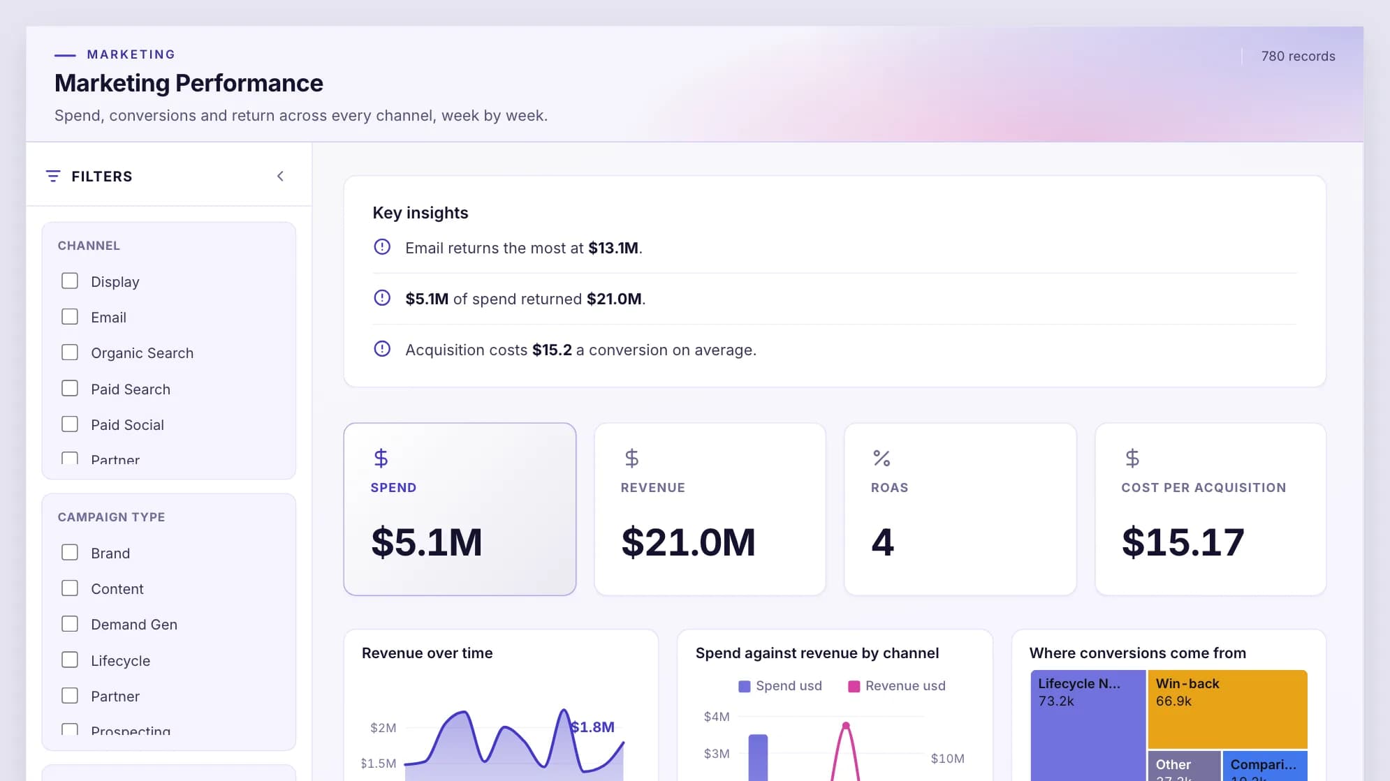The image size is (1390, 781).
Task: Click the Win-back treemap tile
Action: [x=1227, y=709]
